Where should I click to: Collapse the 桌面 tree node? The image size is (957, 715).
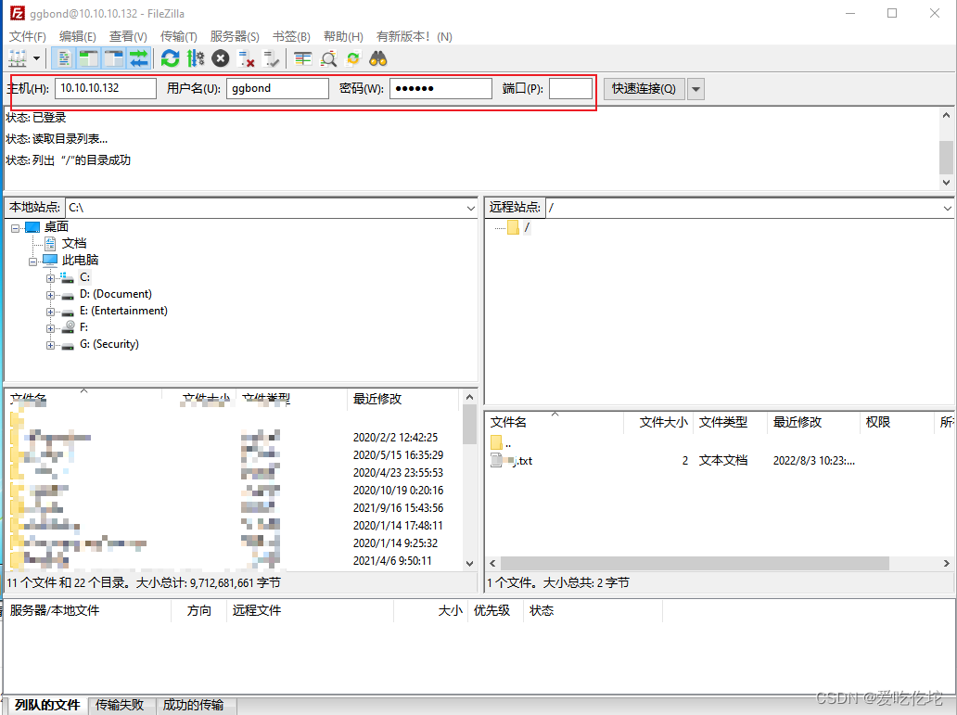click(15, 228)
